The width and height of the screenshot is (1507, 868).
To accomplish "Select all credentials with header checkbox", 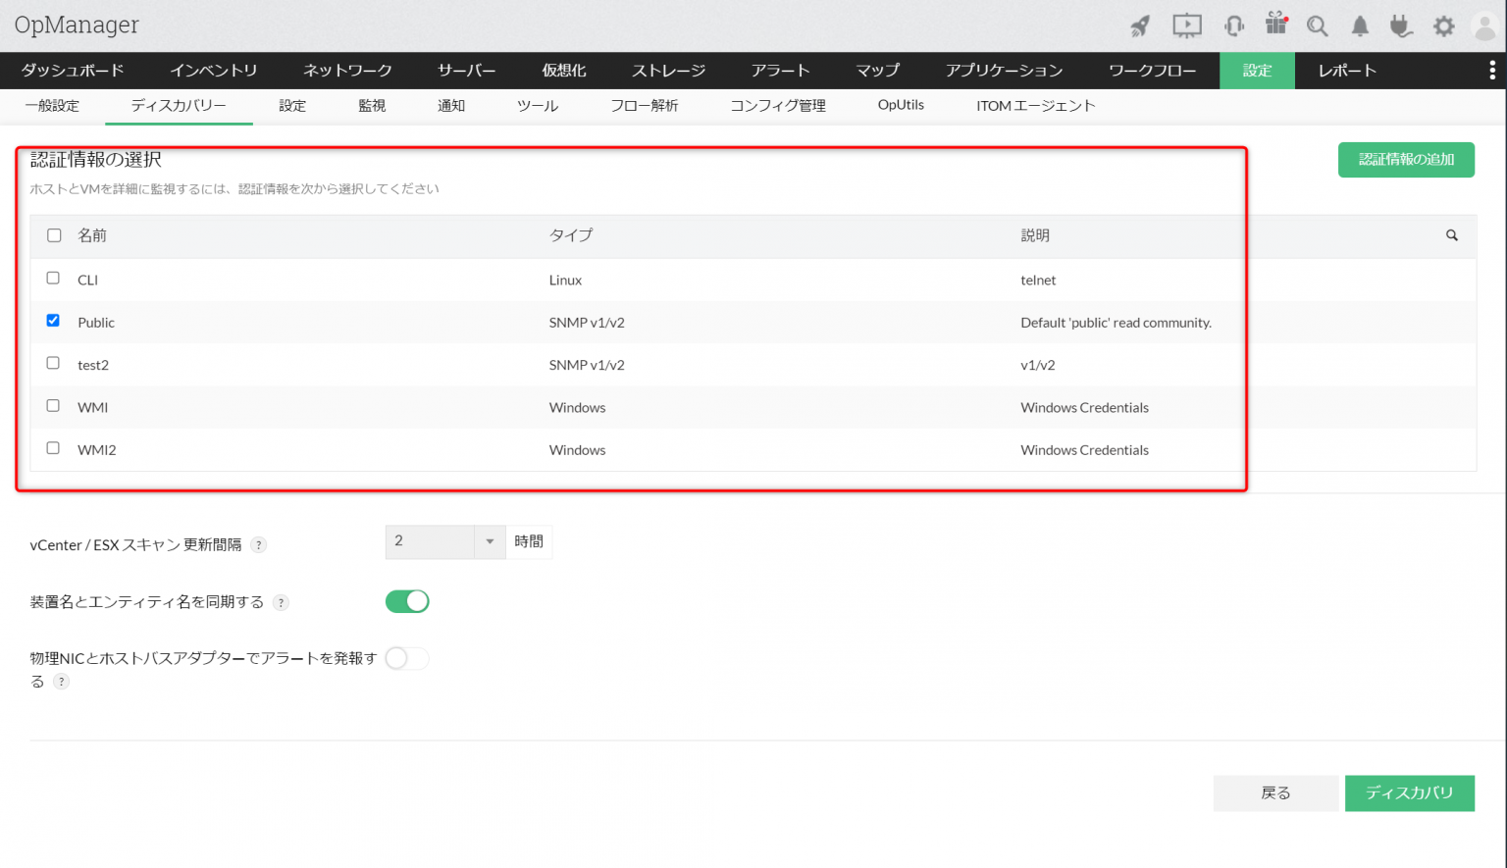I will [x=53, y=235].
